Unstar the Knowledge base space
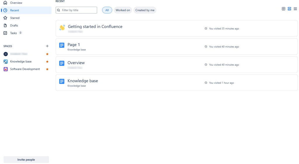299x164 pixels. click(x=47, y=61)
